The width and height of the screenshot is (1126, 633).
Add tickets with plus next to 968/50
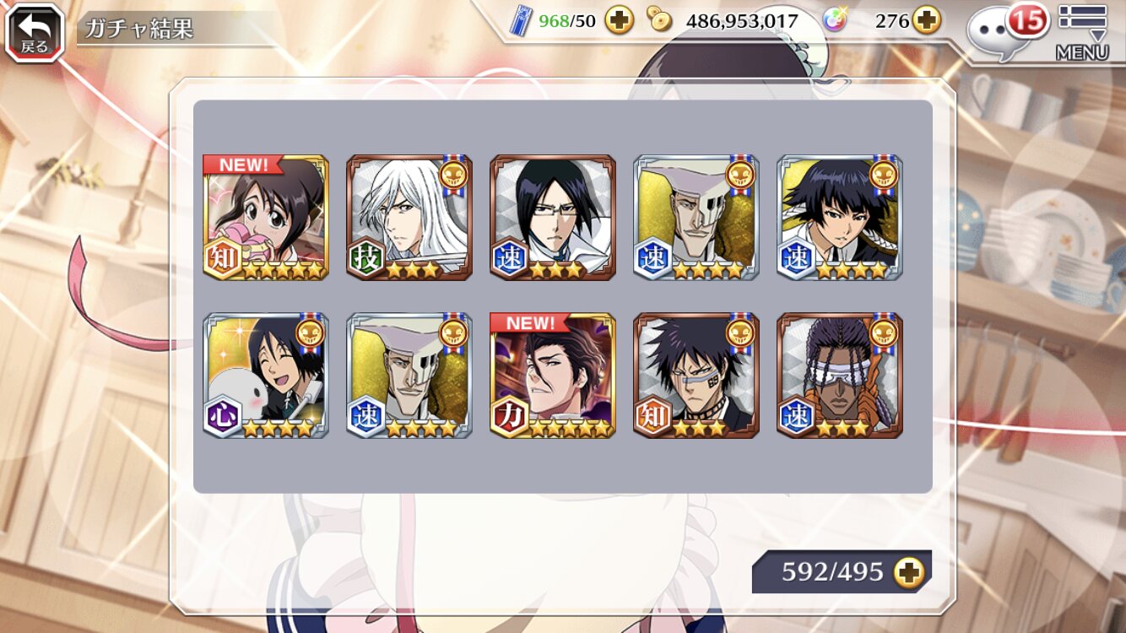pos(620,20)
